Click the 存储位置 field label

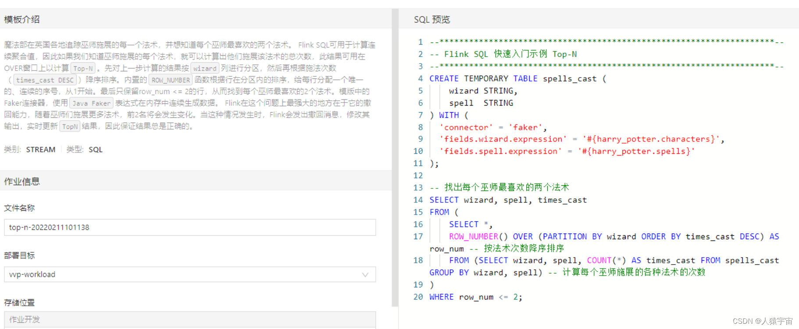point(19,303)
